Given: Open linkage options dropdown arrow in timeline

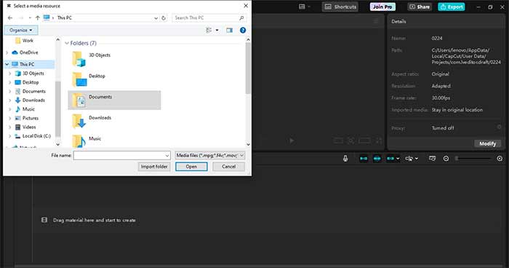Looking at the screenshot, I should (398, 159).
